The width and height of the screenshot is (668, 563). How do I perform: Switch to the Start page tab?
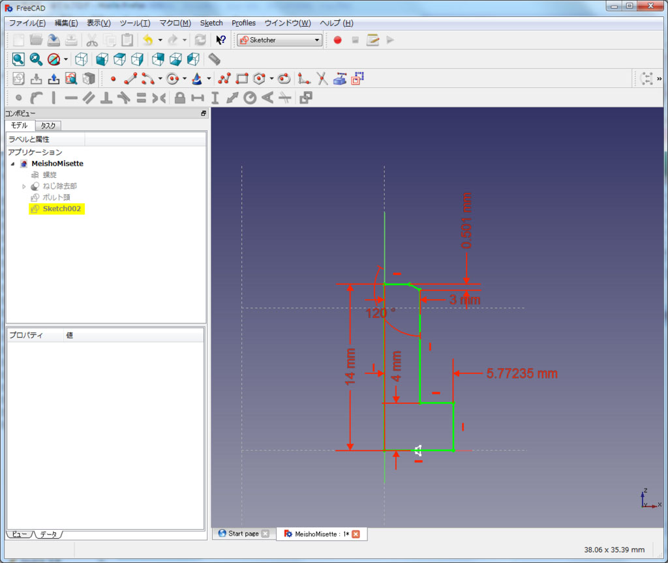244,534
